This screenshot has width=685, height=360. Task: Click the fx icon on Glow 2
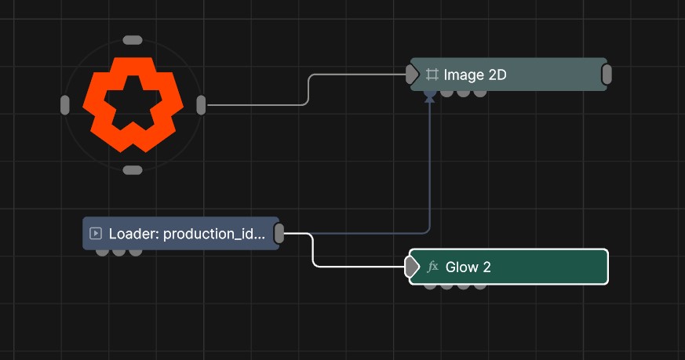click(432, 267)
